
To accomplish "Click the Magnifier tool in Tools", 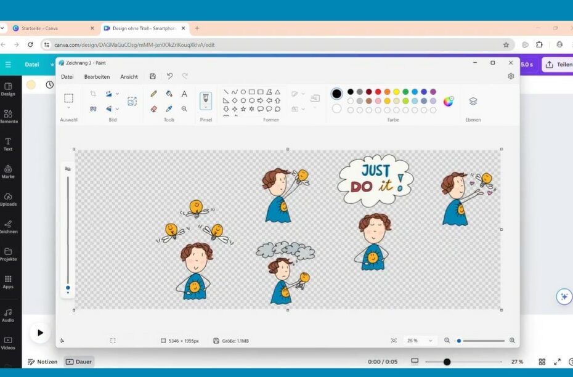I will pos(184,108).
